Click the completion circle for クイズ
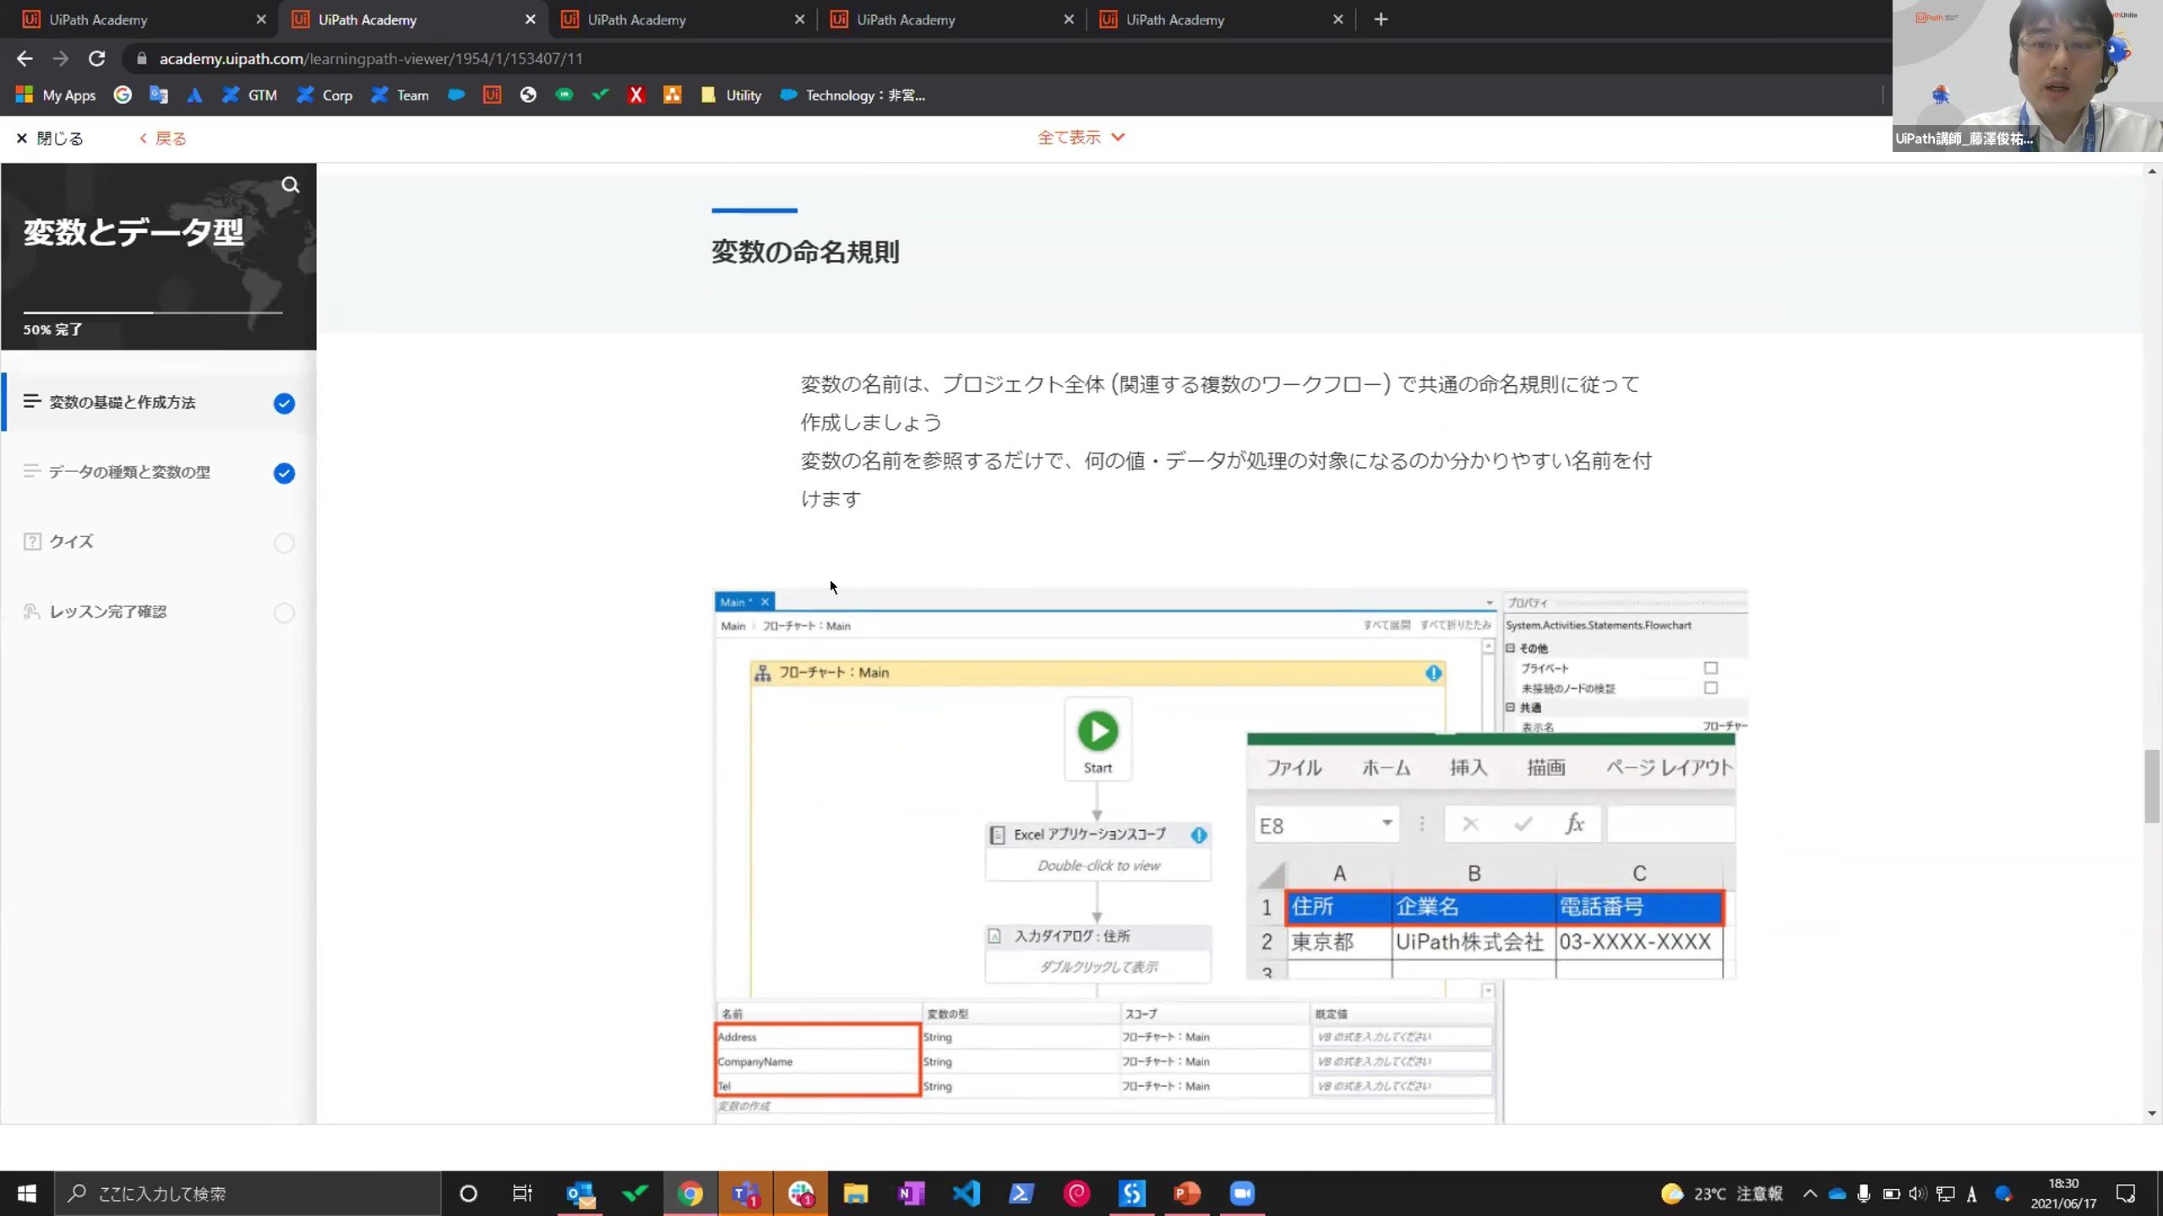2163x1216 pixels. (x=284, y=543)
